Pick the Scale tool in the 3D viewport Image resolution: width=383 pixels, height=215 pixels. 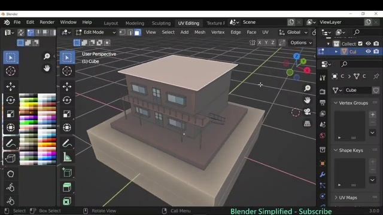67,114
